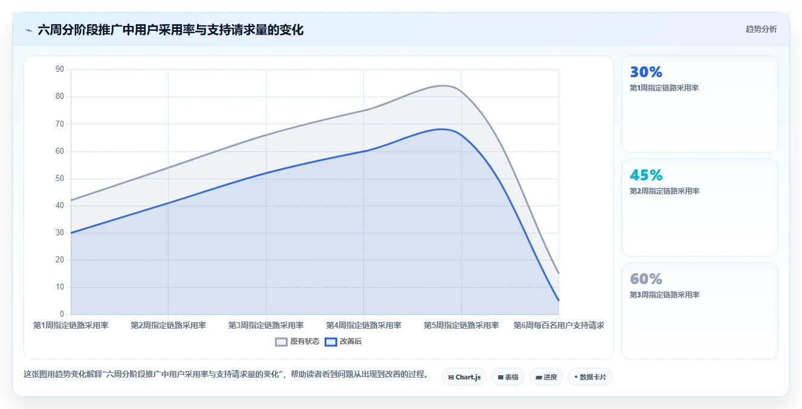Image resolution: width=802 pixels, height=409 pixels.
Task: Click x-axis label 第3周指定链路采用率
Action: (x=266, y=325)
